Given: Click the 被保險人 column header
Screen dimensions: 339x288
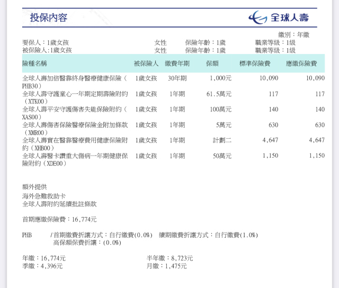Looking at the screenshot, I should click(146, 64).
